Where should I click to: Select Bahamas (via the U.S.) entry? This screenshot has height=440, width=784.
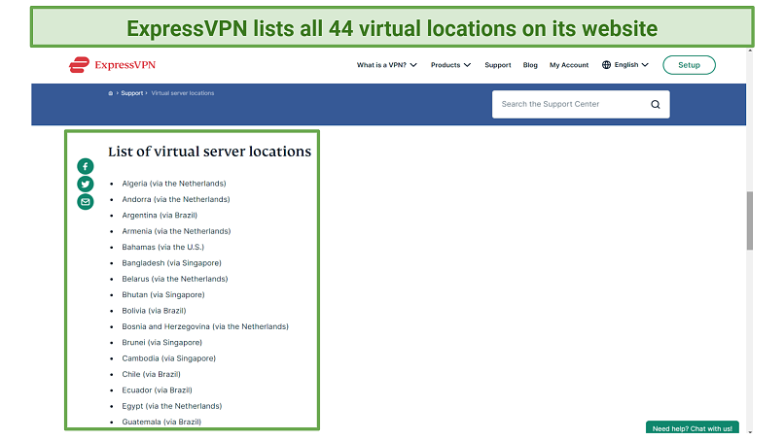pyautogui.click(x=163, y=248)
